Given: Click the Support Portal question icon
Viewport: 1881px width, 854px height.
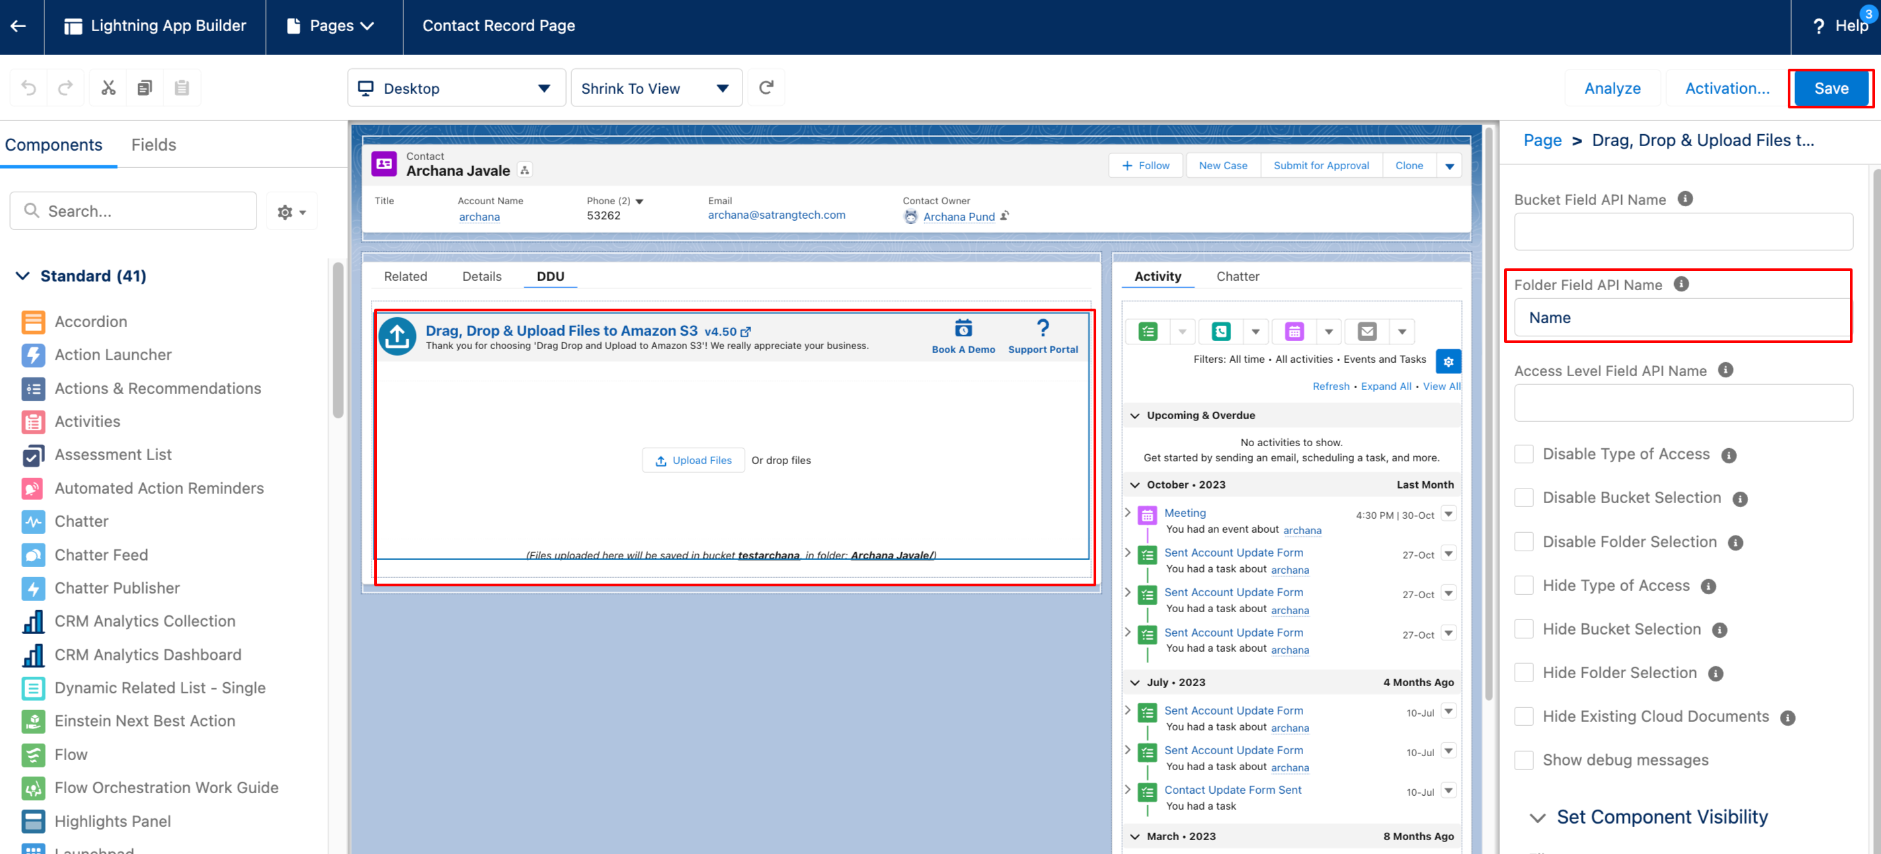Looking at the screenshot, I should [x=1043, y=329].
